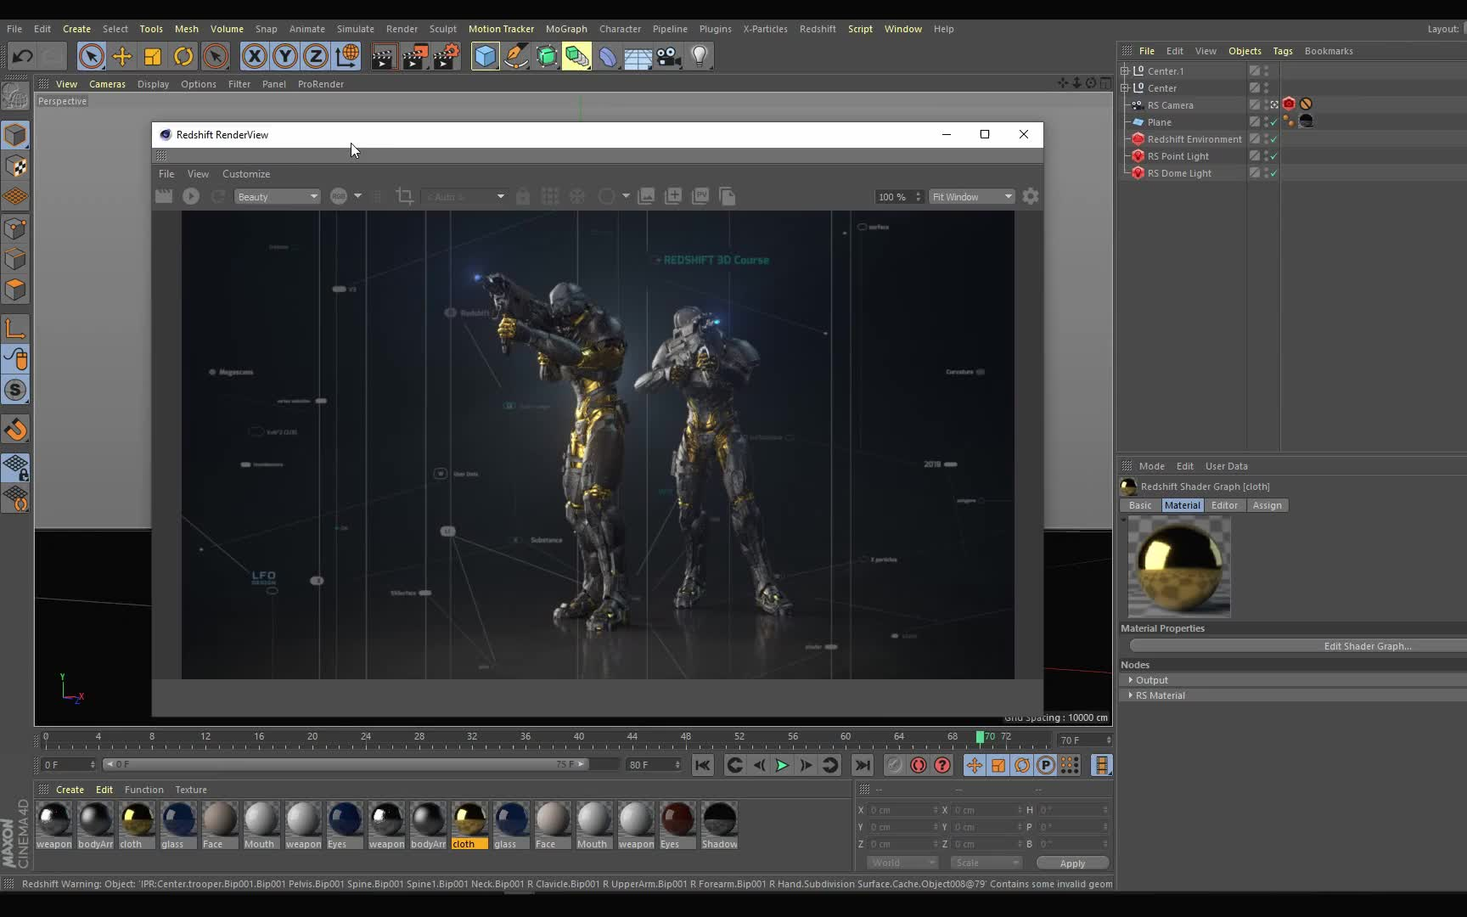Switch to the Editor tab
The height and width of the screenshot is (917, 1467).
[1223, 505]
